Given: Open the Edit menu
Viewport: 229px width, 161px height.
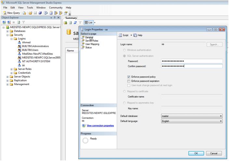Looking at the screenshot, I should 13,7.
